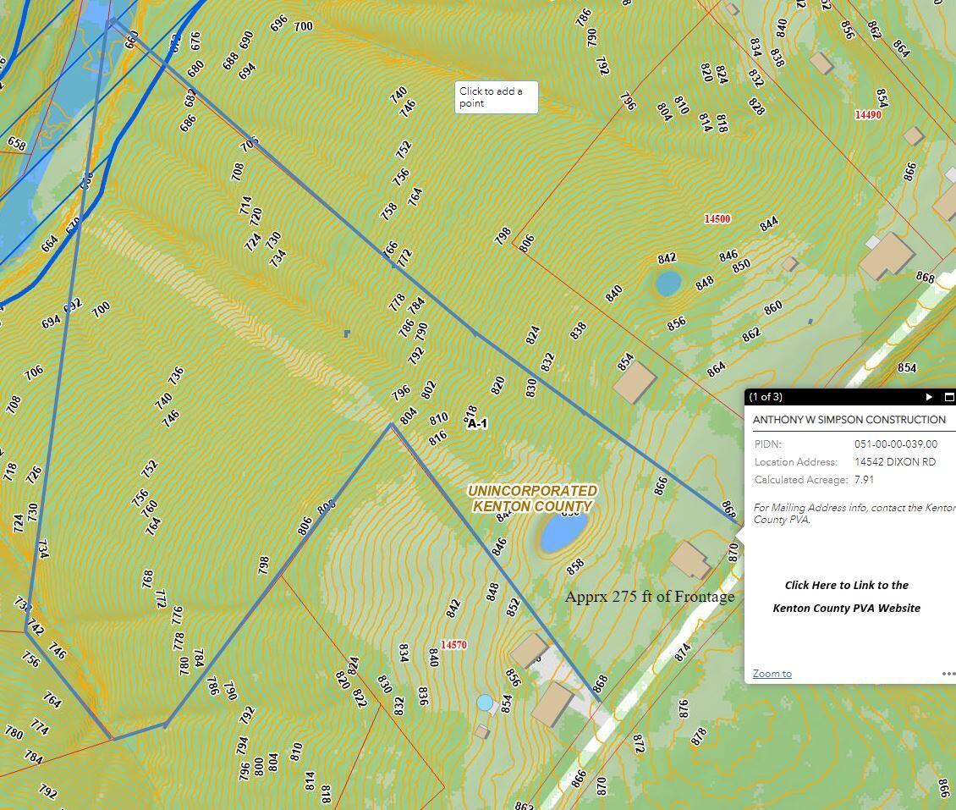Click the popup's 1 of 3 counter

click(765, 397)
